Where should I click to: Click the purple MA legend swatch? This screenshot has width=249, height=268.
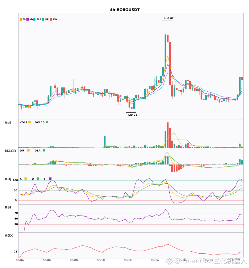pos(28,19)
